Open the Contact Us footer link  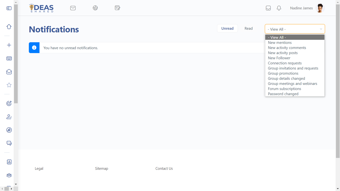tap(164, 168)
